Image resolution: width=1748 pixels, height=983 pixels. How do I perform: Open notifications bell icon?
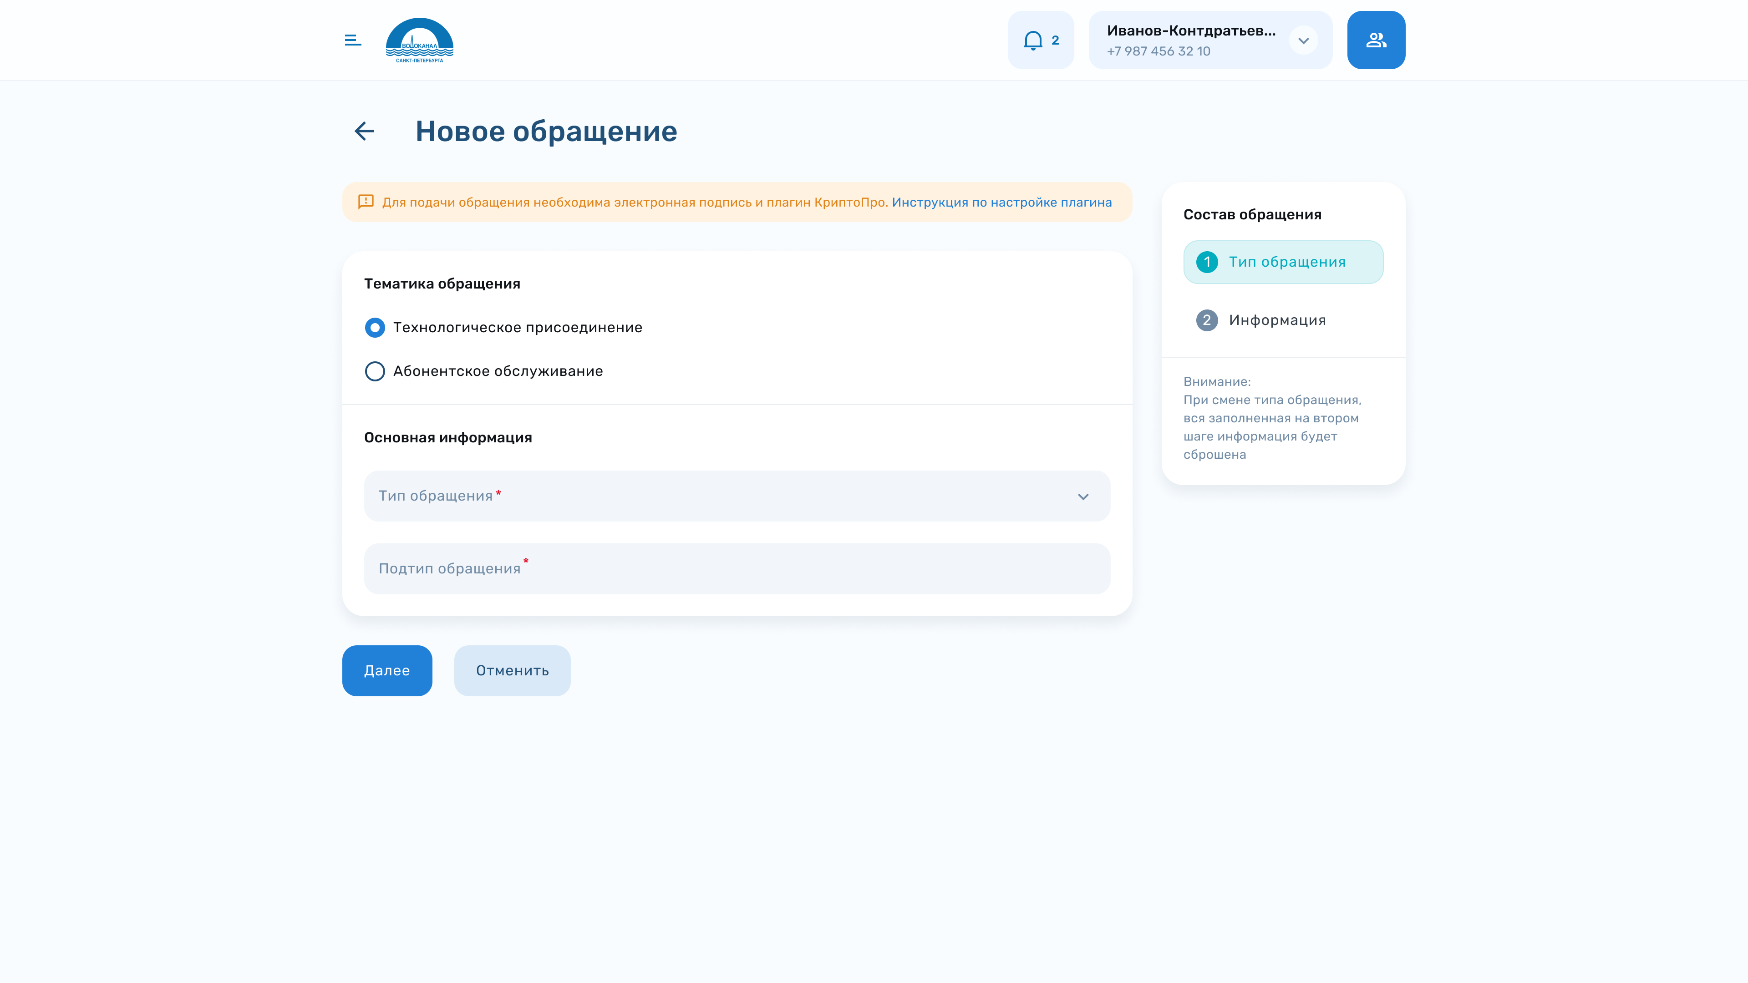pos(1033,40)
